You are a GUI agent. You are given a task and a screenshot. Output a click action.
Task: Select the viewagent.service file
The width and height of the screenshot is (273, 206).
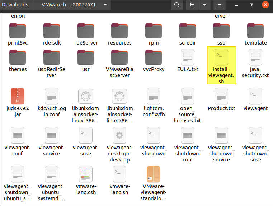52,136
